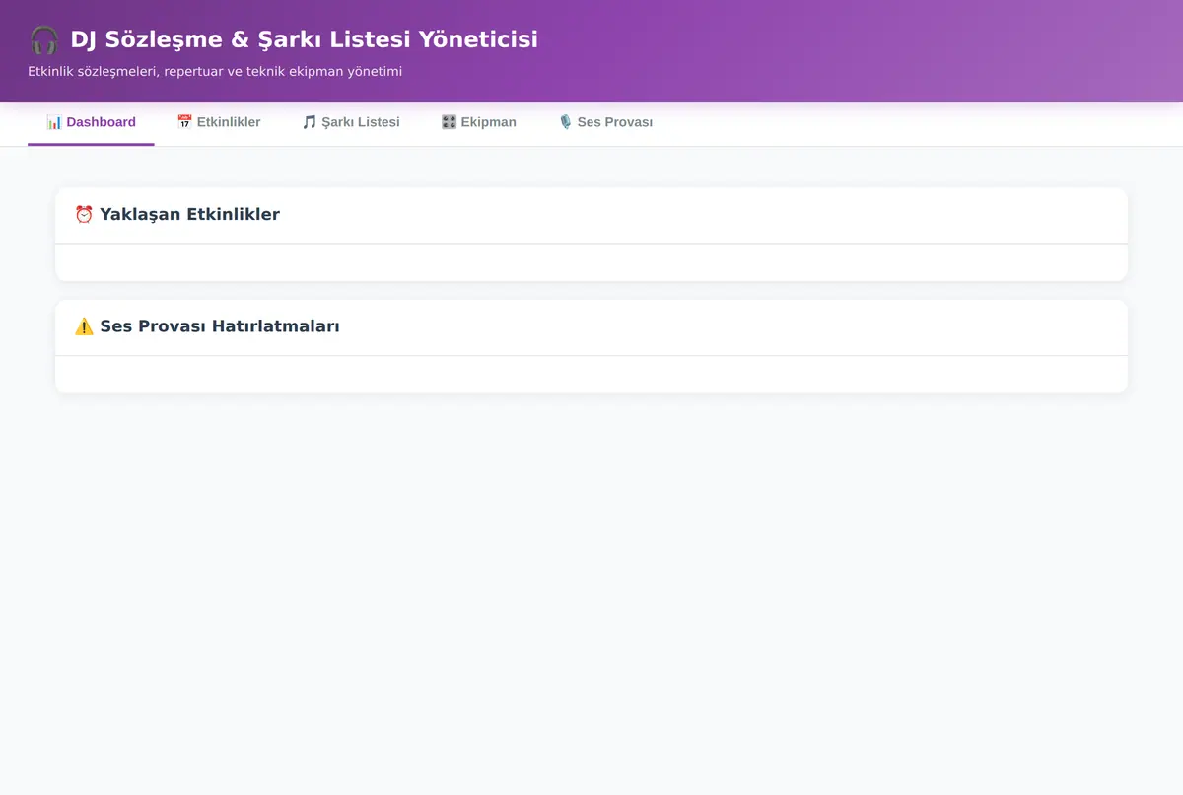Open the Dashboard tab
1183x795 pixels.
91,122
